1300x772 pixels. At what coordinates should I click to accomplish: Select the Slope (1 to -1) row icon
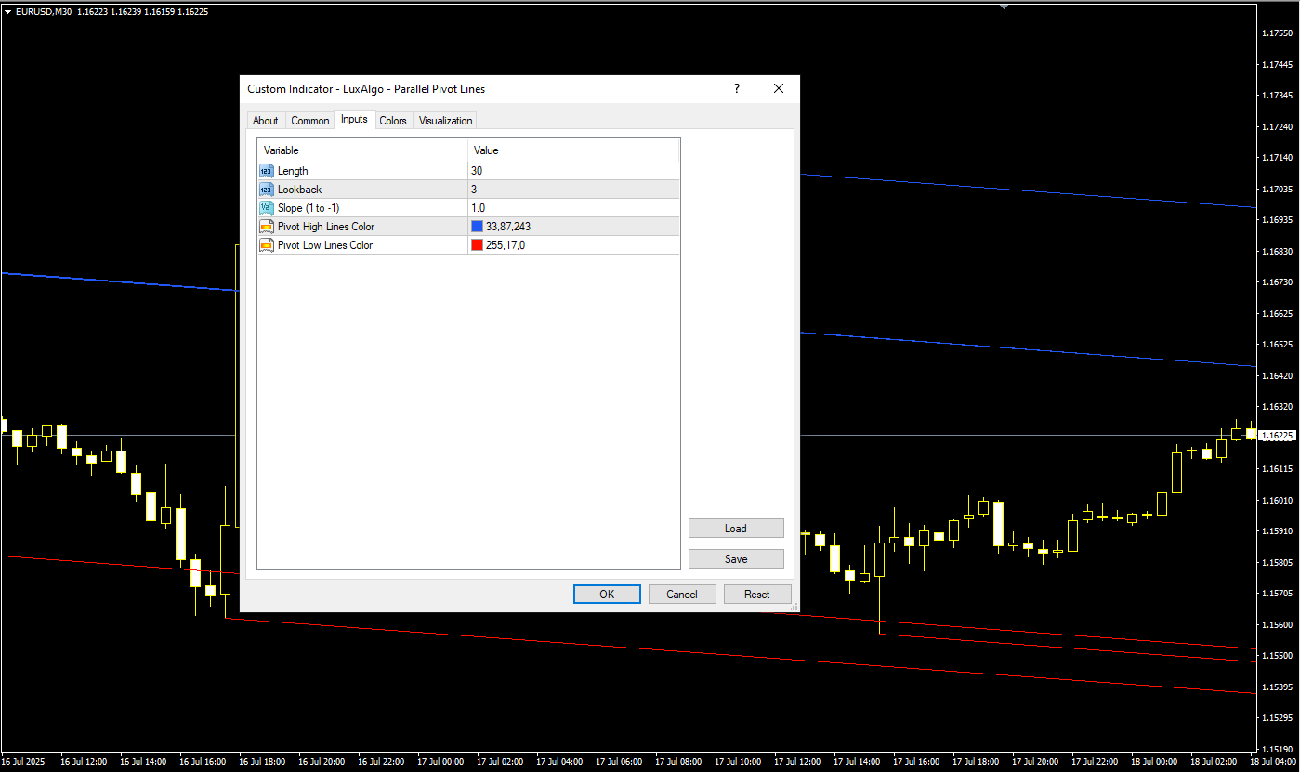(267, 208)
